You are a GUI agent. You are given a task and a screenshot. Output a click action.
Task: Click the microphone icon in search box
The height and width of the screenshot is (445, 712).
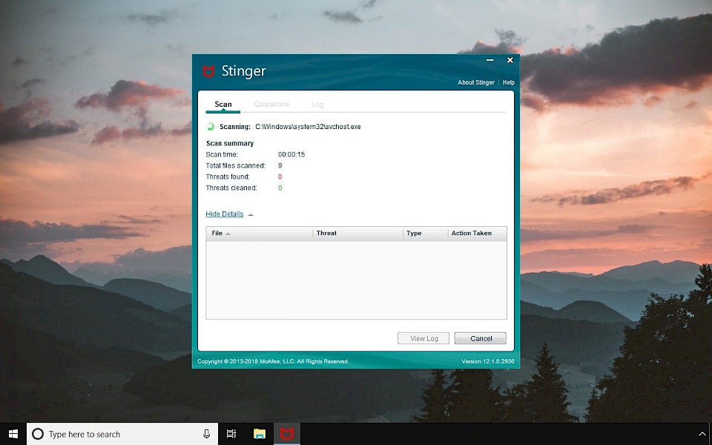pyautogui.click(x=207, y=434)
